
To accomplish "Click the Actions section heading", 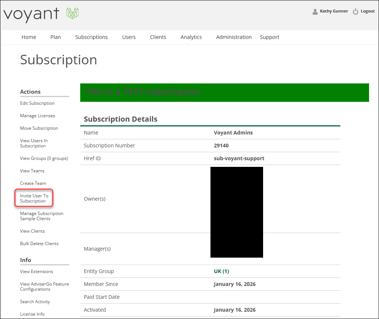I will [x=30, y=92].
